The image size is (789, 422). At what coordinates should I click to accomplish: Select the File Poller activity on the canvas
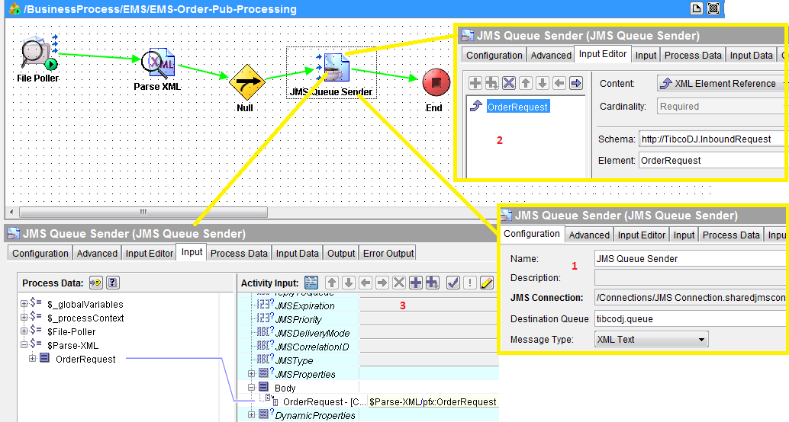pyautogui.click(x=39, y=53)
